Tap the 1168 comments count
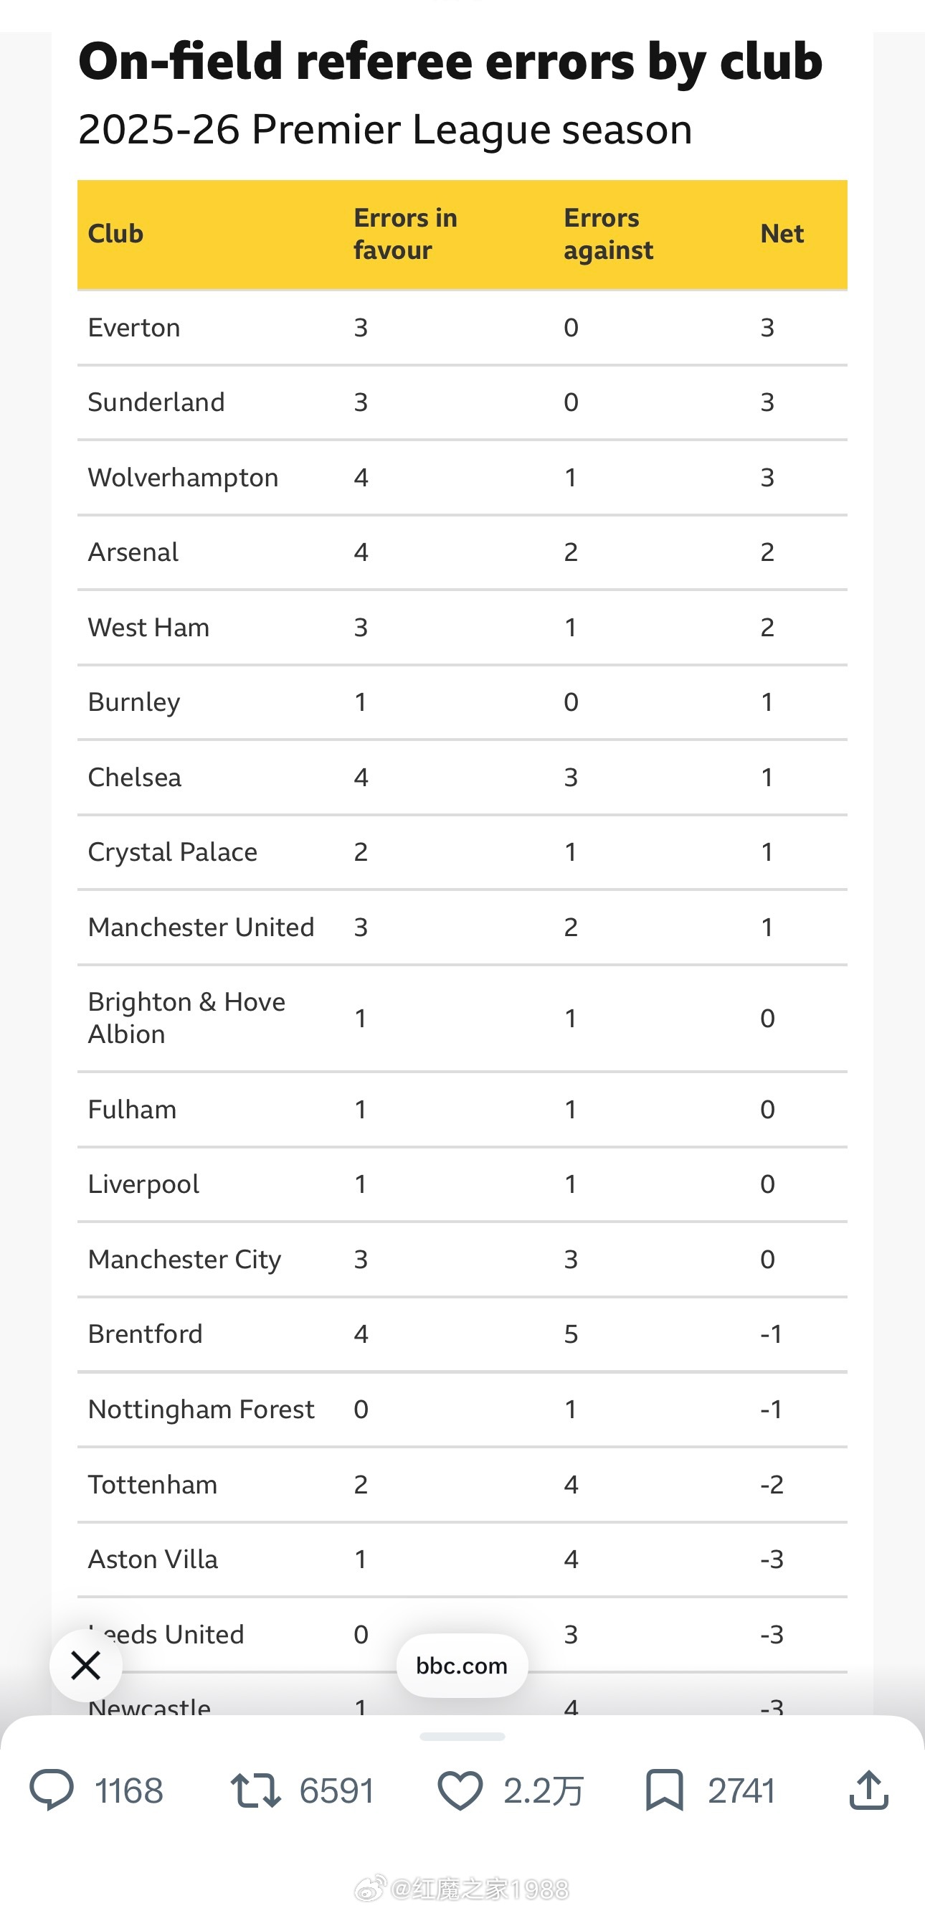The image size is (925, 1911). (129, 1790)
